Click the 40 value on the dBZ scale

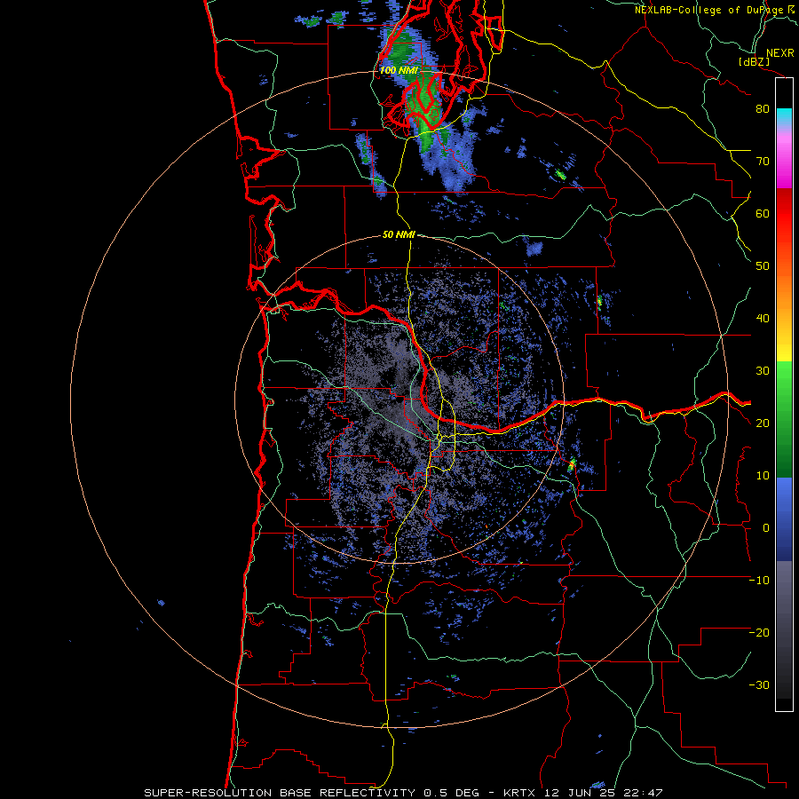click(x=763, y=319)
